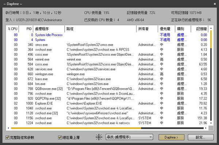The width and height of the screenshot is (219, 145).
Task: Select the System Idle Process row
Action: [107, 35]
